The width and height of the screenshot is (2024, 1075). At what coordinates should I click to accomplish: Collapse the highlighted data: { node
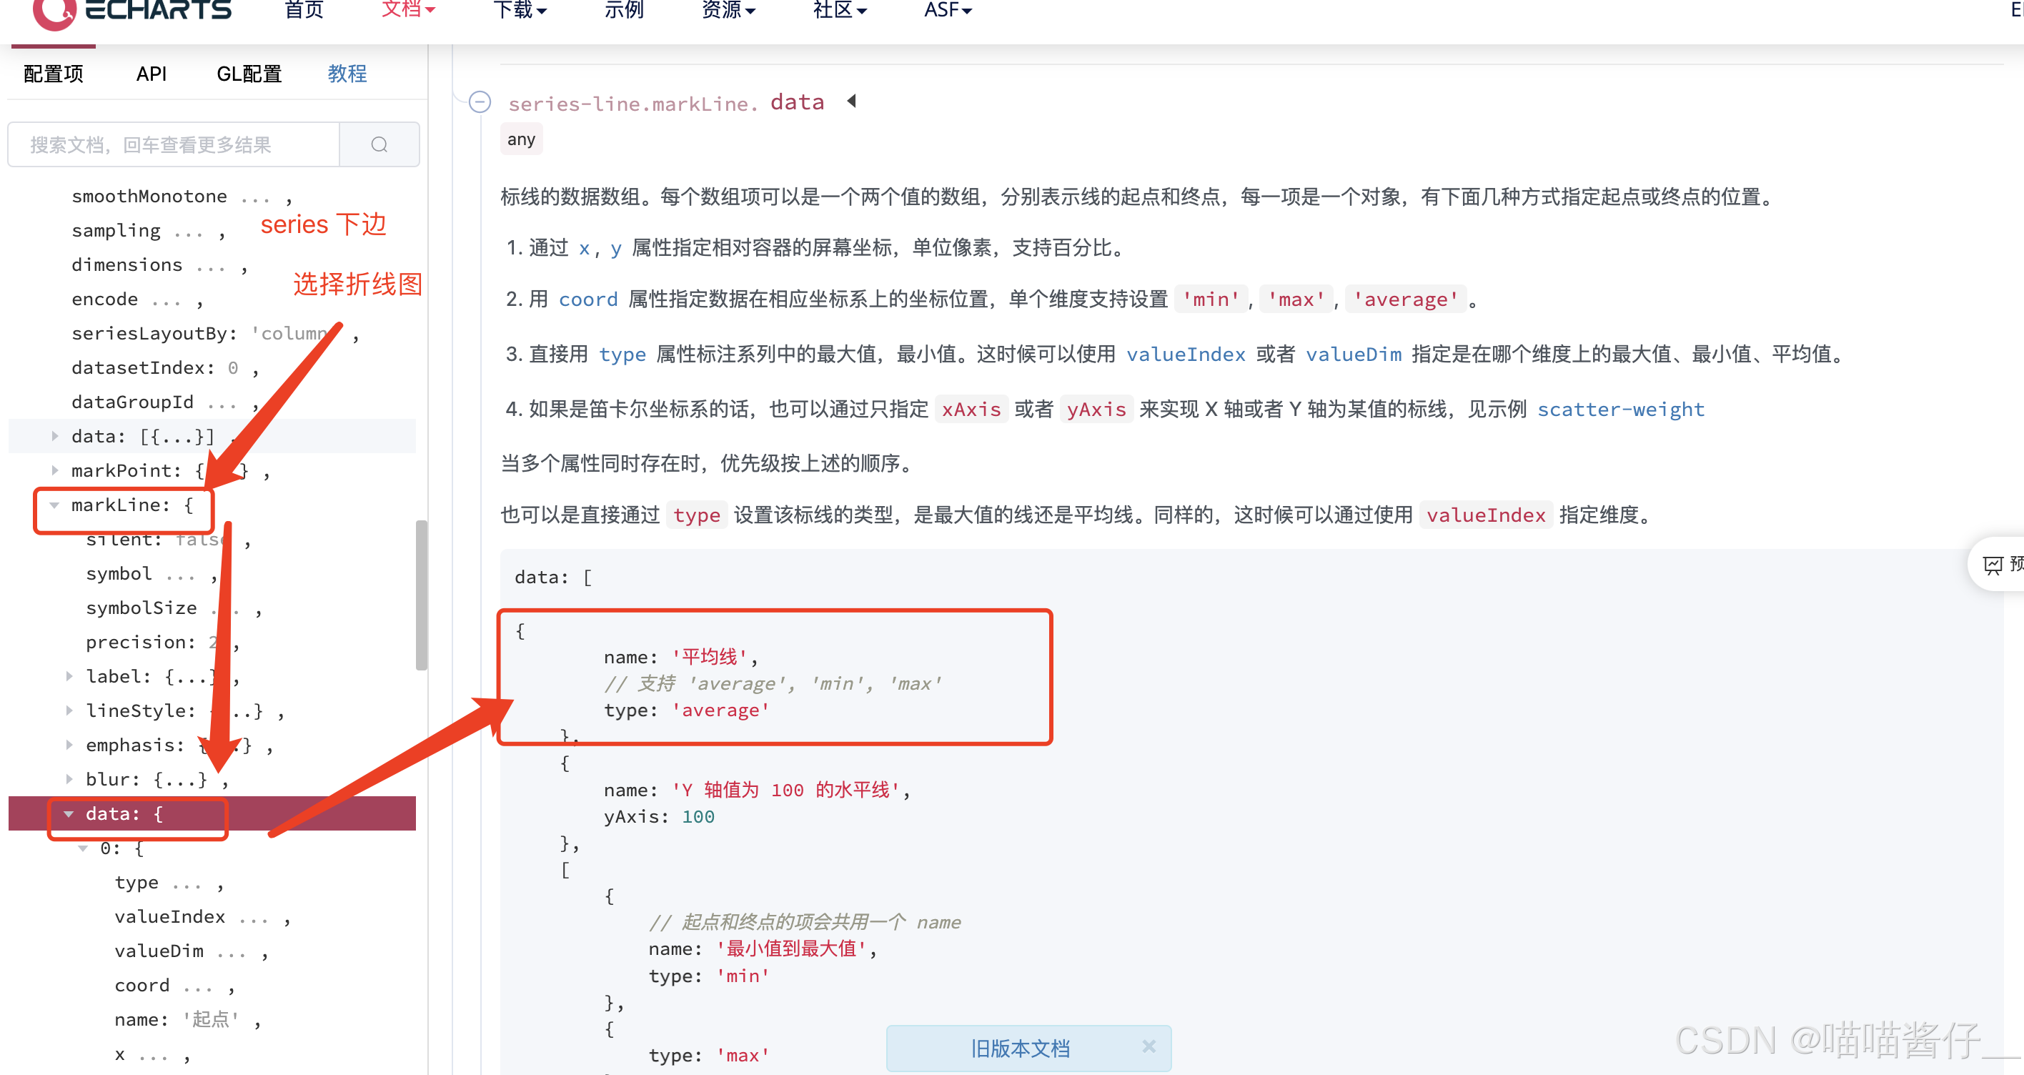click(69, 814)
